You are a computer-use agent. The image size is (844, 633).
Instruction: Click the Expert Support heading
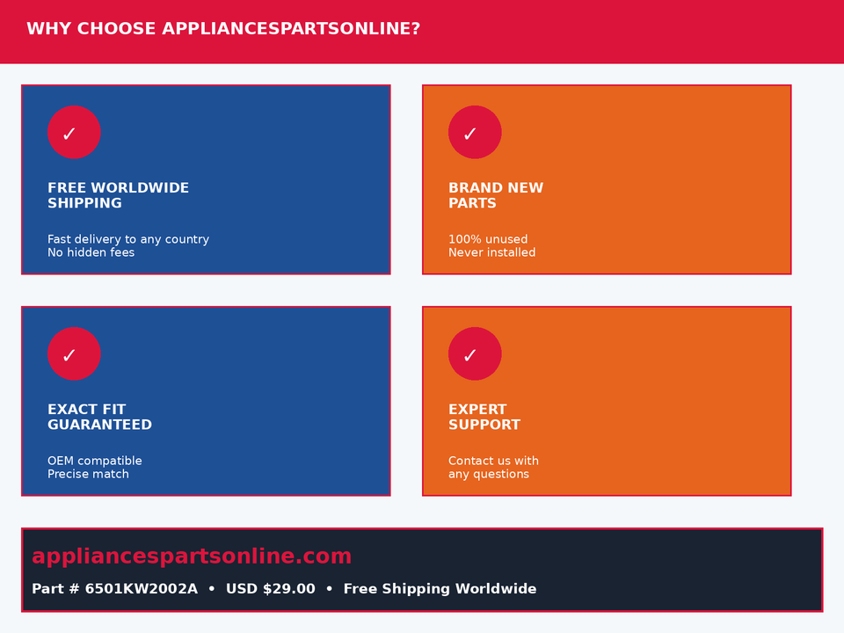tap(484, 417)
